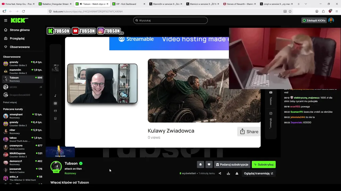Click Tubson avatar with LIVE badge
Image resolution: width=341 pixels, height=191 pixels.
tap(56, 167)
